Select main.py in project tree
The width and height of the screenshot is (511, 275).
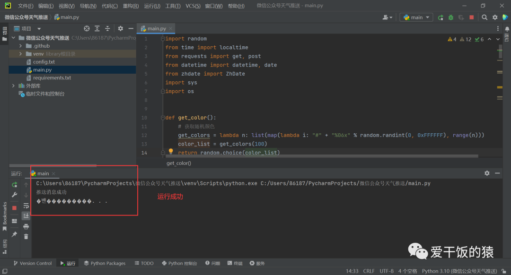point(42,69)
